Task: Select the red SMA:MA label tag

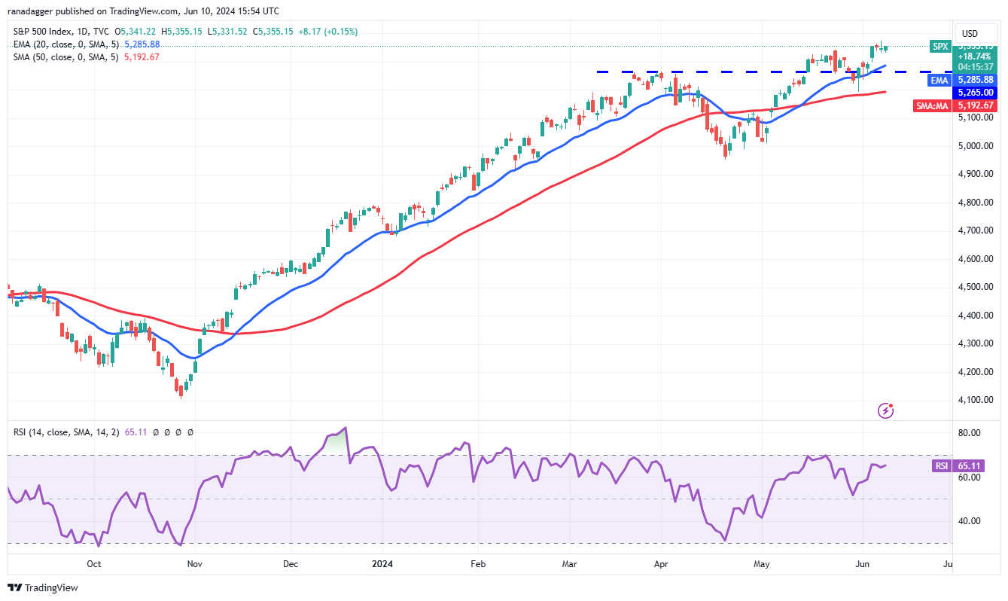Action: (932, 106)
